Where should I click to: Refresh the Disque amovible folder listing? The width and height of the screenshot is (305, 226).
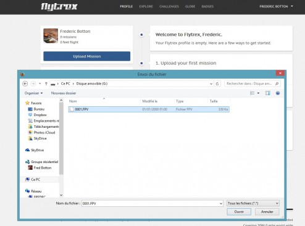click(x=217, y=83)
